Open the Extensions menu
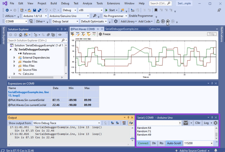This screenshot has width=225, height=152. click(113, 3)
